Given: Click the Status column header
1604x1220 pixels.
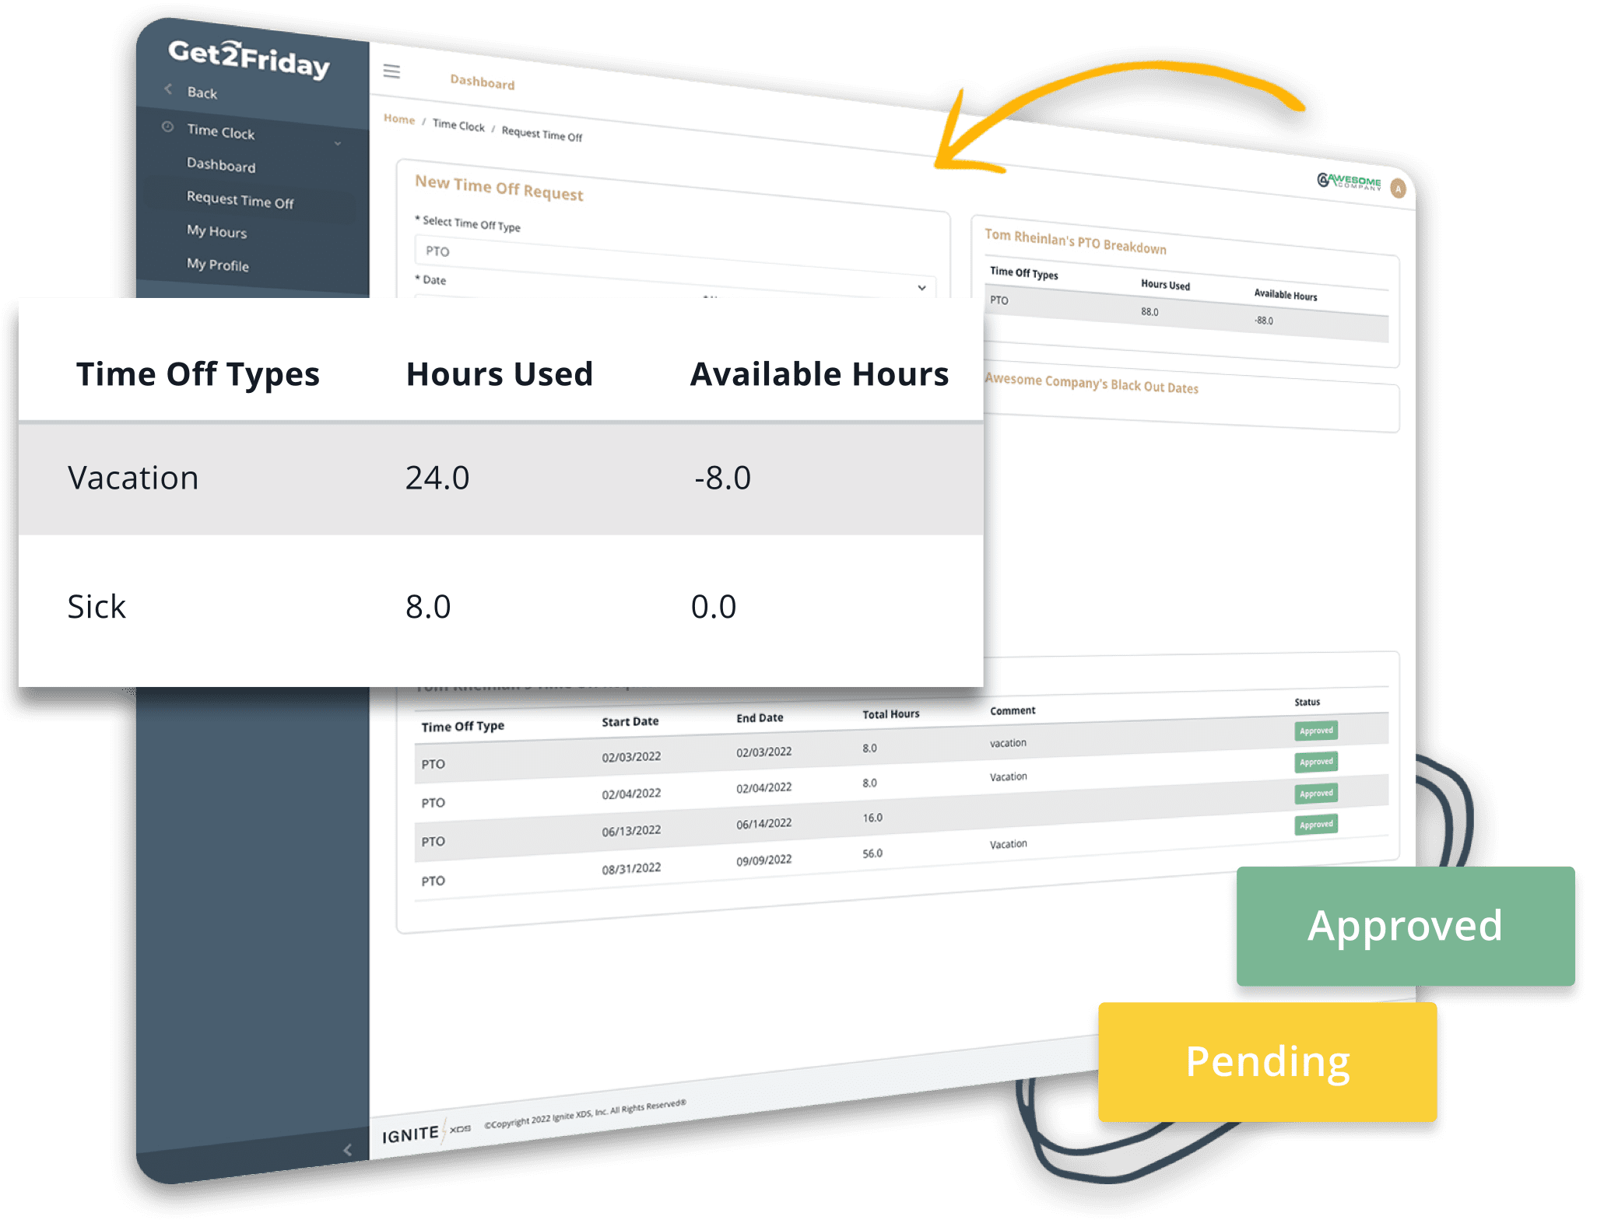Looking at the screenshot, I should pyautogui.click(x=1307, y=702).
